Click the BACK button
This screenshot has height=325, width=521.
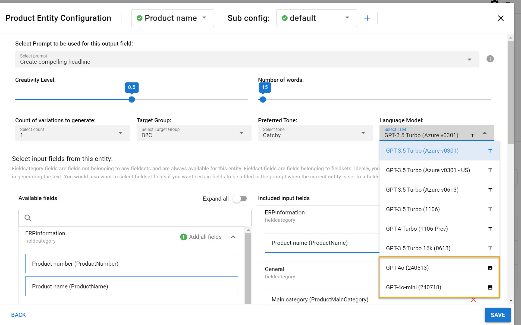18,315
